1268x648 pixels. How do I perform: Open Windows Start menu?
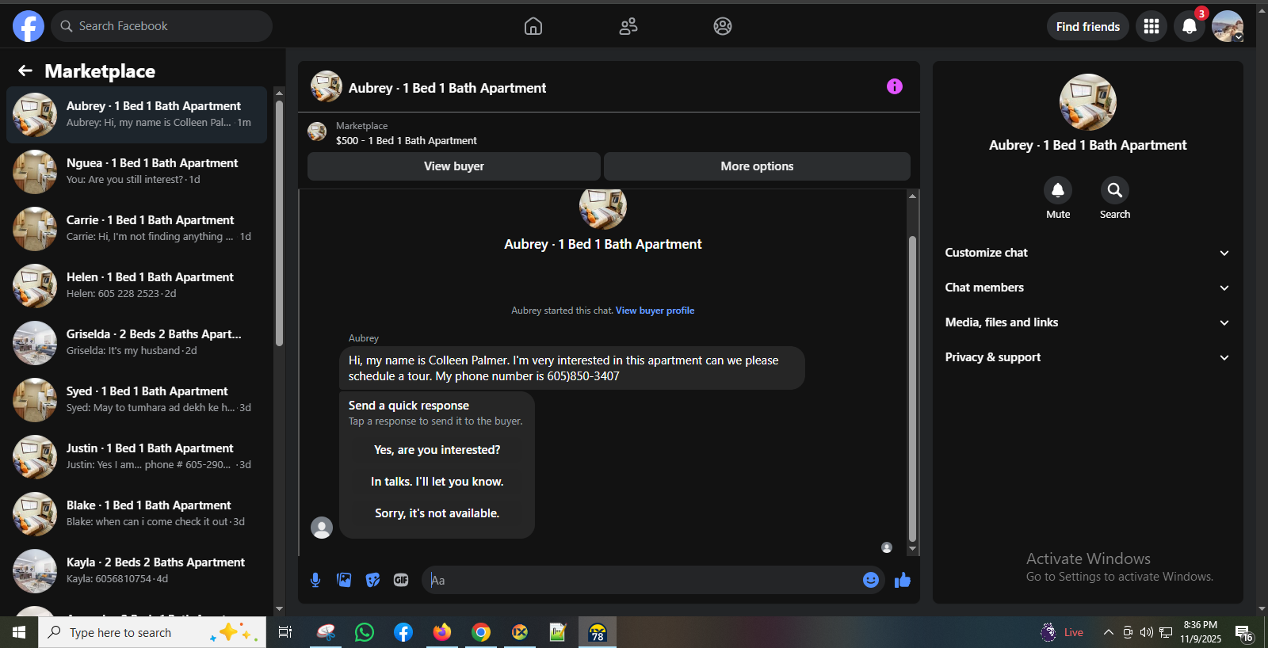tap(19, 632)
